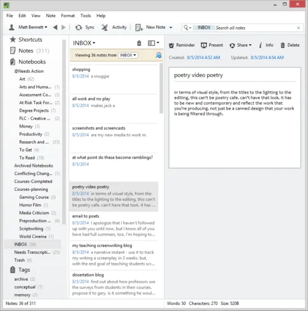The width and height of the screenshot is (308, 311).
Task: Show note details with the Info icon
Action: (x=261, y=46)
